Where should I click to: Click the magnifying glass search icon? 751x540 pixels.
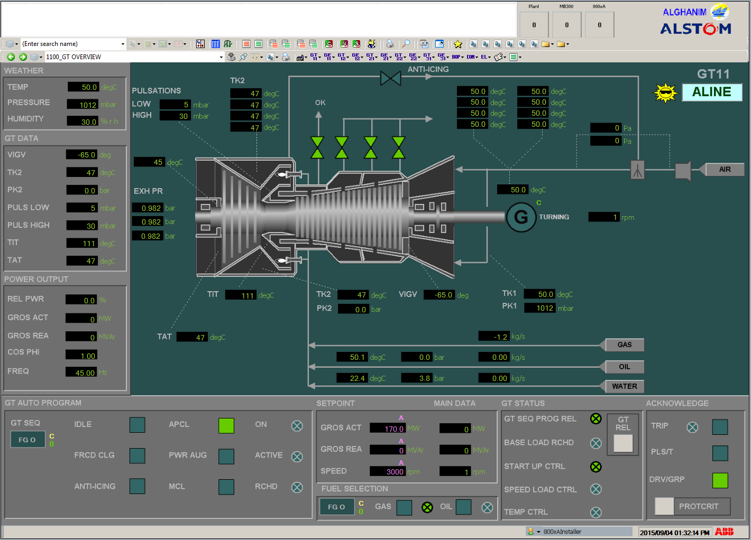pos(406,44)
